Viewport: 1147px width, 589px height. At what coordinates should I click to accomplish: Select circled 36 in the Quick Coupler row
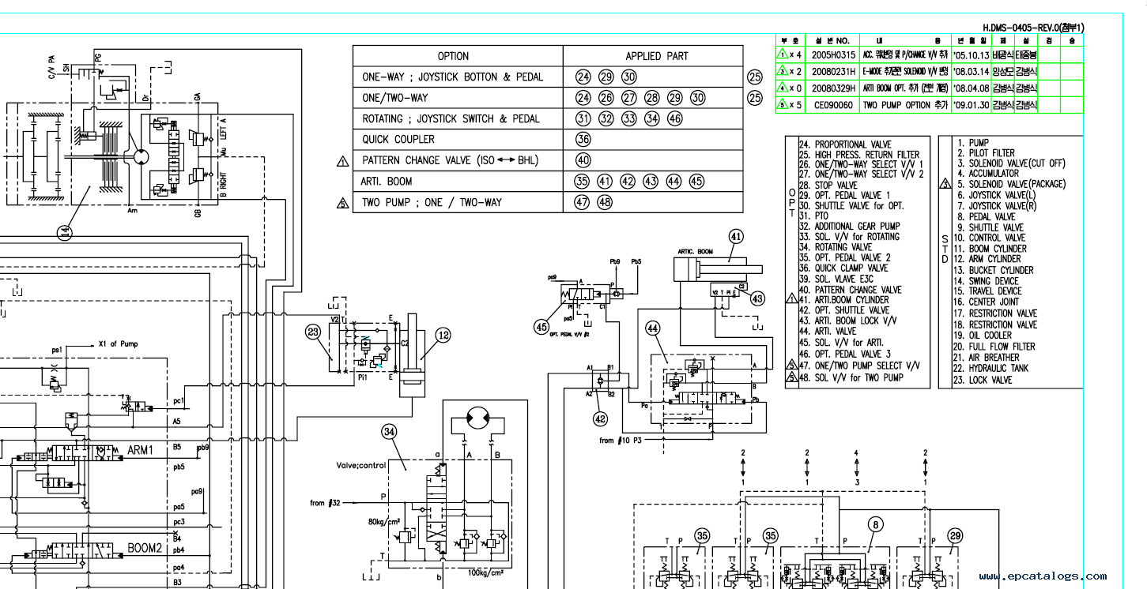[583, 139]
